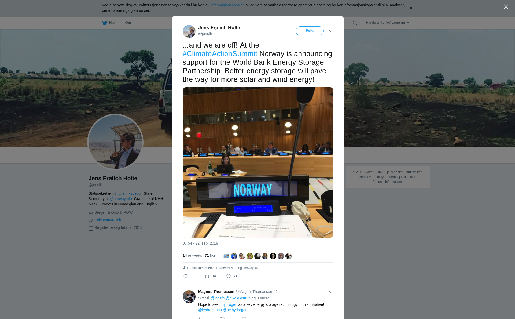Open the tweet photo showing NORWAY nameplate
This screenshot has width=515, height=319.
pyautogui.click(x=258, y=162)
